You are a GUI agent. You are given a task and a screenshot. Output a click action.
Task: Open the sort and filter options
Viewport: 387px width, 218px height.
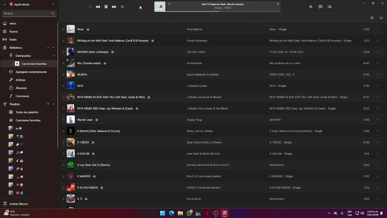tap(381, 18)
